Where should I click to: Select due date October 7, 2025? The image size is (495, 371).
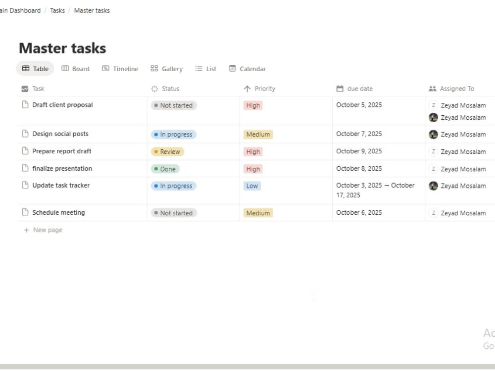(359, 134)
